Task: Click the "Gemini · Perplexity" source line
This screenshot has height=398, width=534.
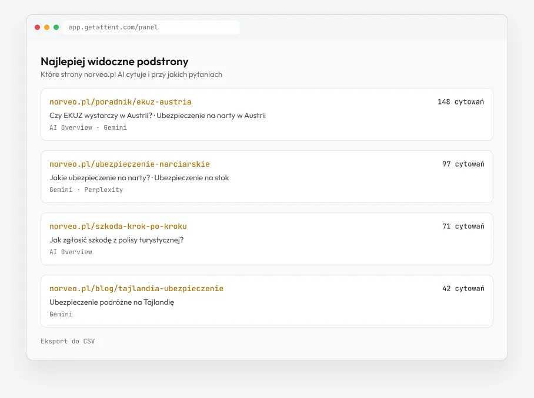Action: pyautogui.click(x=86, y=190)
